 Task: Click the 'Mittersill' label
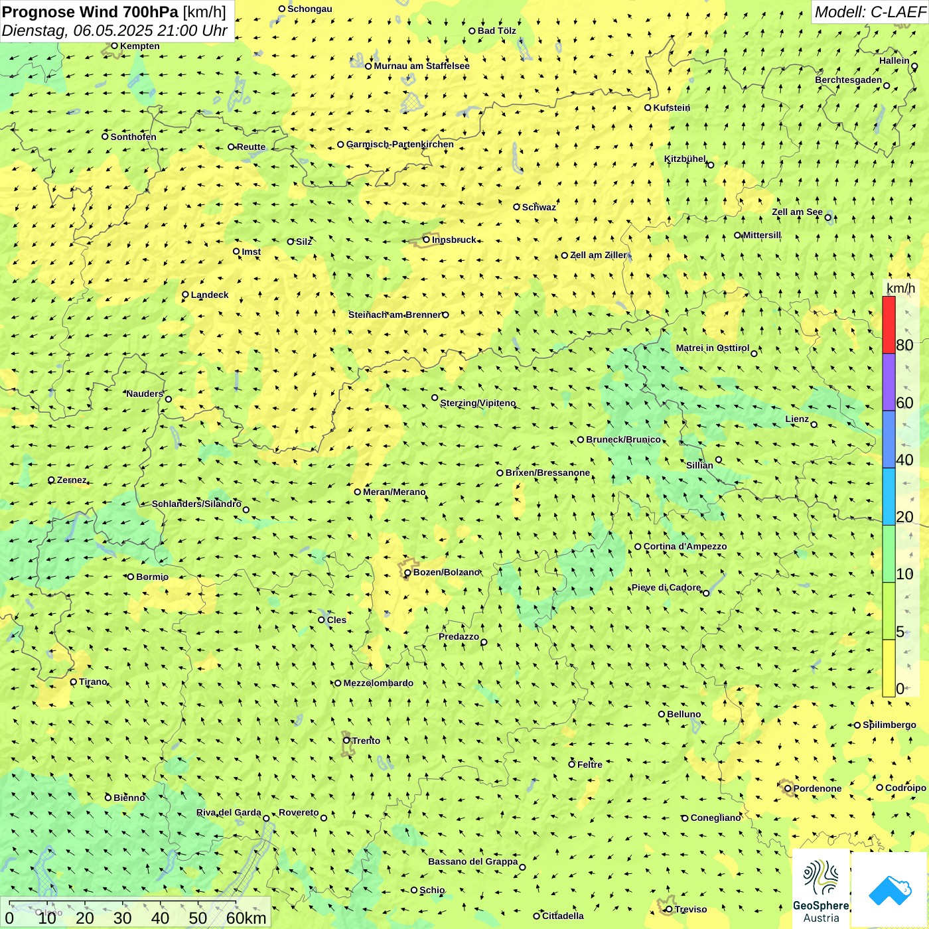[762, 235]
